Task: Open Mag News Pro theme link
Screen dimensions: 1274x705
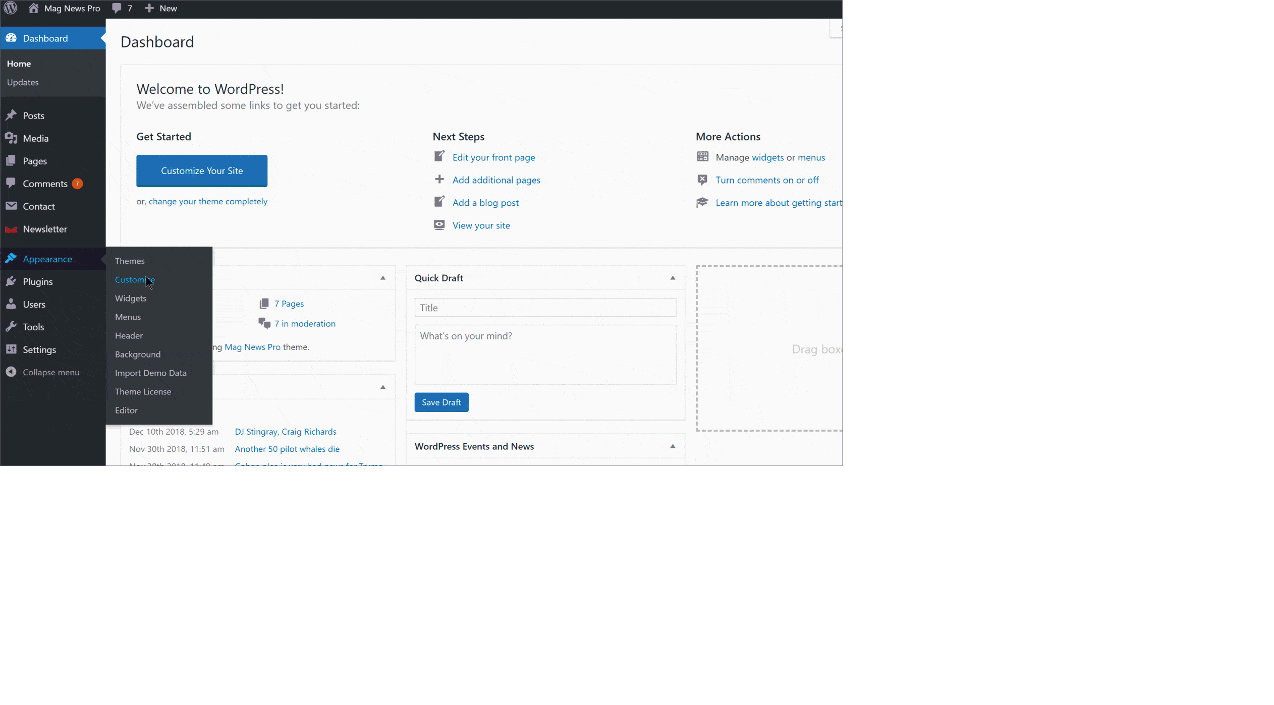Action: (x=252, y=347)
